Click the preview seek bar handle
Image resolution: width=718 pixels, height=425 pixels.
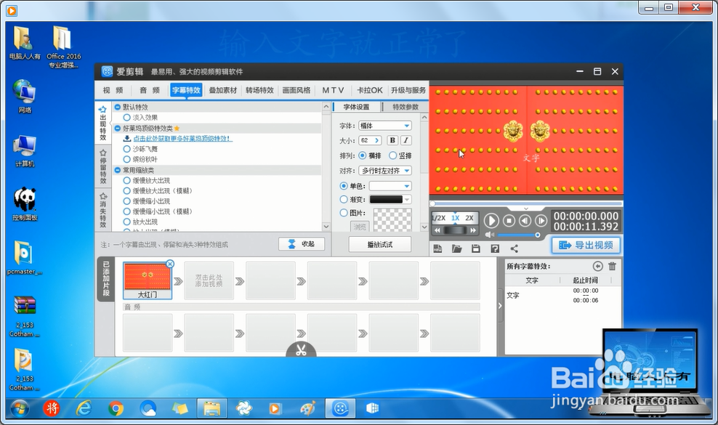point(432,203)
